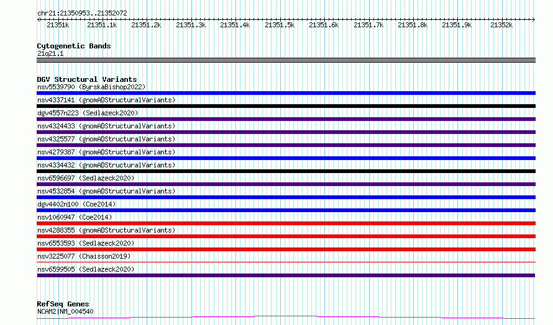Click the blue bar under nsv4532854

286,197
